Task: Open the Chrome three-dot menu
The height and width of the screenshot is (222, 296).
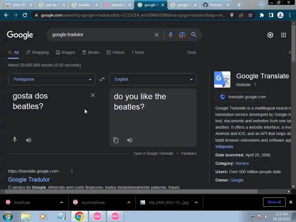Action: [x=290, y=15]
